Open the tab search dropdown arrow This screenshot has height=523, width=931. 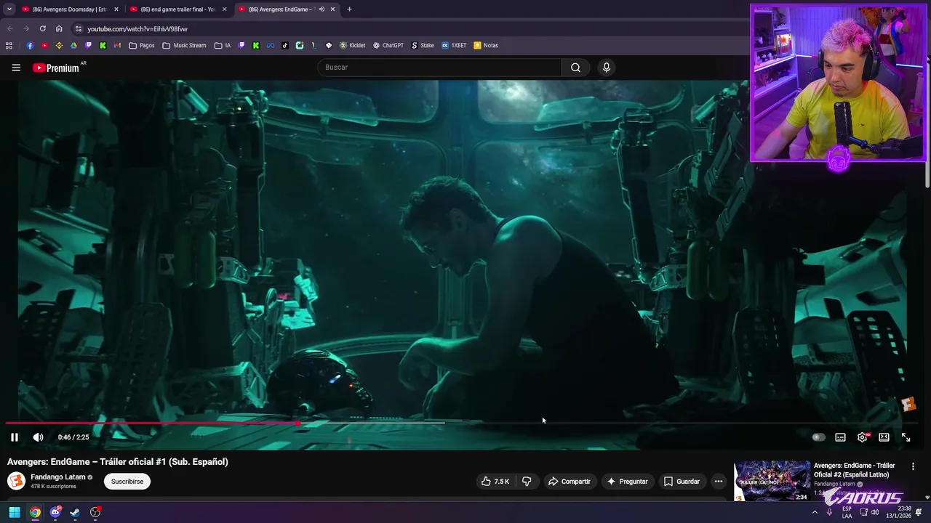(x=9, y=9)
